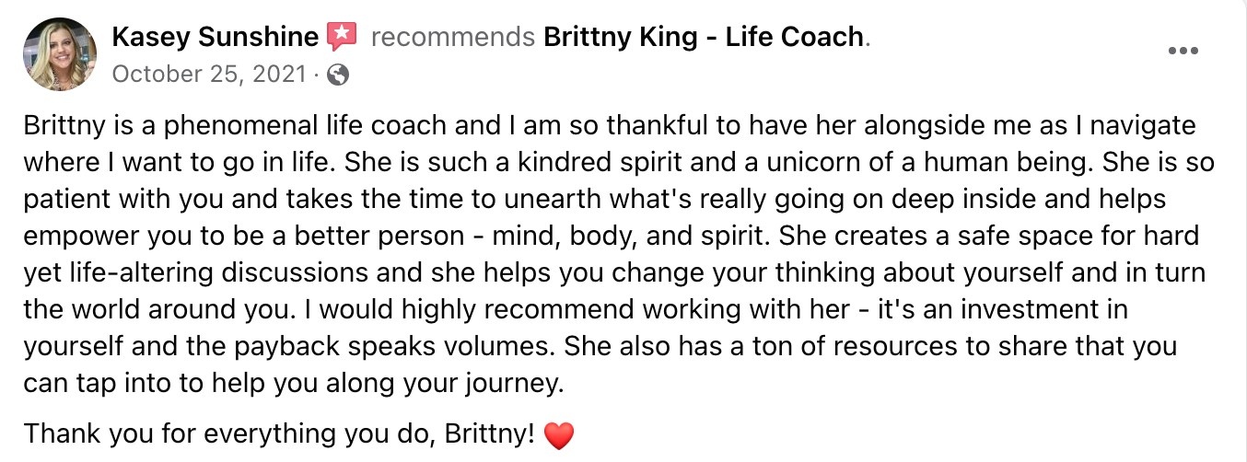Click the red heart emoji
1247x462 pixels.
tap(559, 435)
